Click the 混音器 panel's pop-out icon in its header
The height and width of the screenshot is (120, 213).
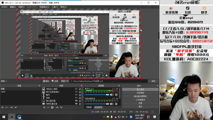(119, 86)
